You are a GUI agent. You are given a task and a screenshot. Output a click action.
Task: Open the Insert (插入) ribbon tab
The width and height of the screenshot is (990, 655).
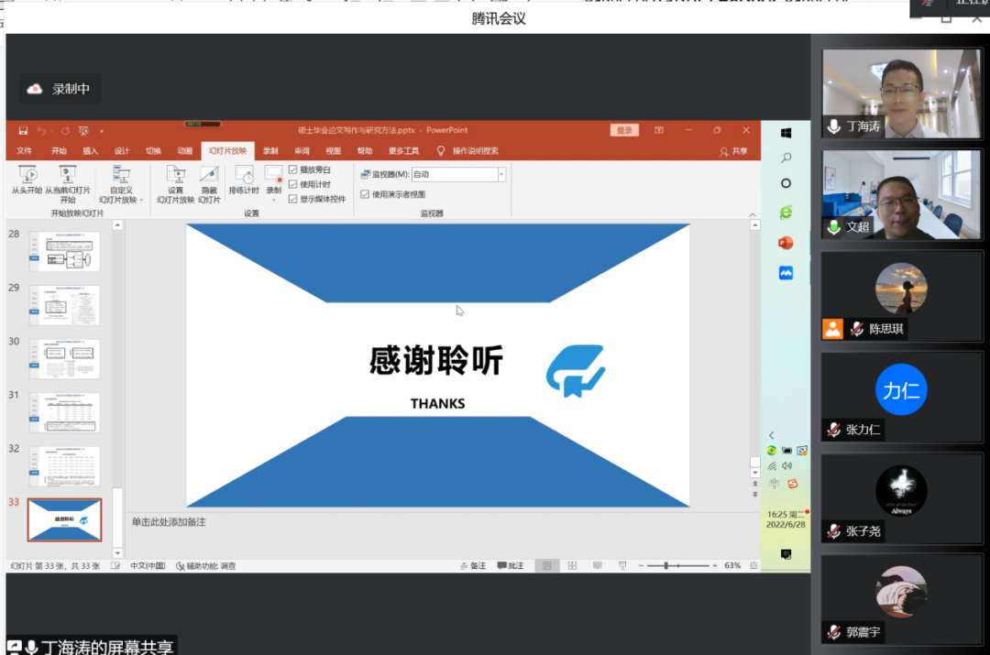click(90, 151)
